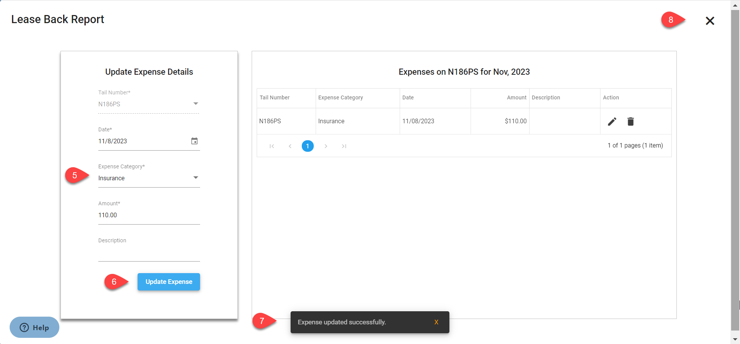Go to next page of expenses
The image size is (740, 344).
(x=326, y=146)
